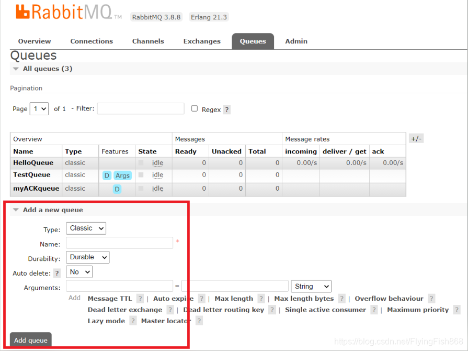
Task: Click the +/- columns toggle
Action: 416,139
